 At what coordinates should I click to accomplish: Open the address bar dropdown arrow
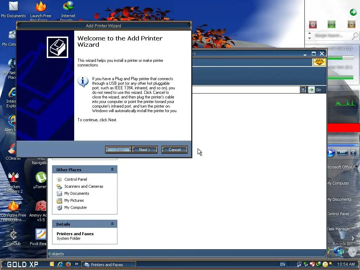[303, 90]
